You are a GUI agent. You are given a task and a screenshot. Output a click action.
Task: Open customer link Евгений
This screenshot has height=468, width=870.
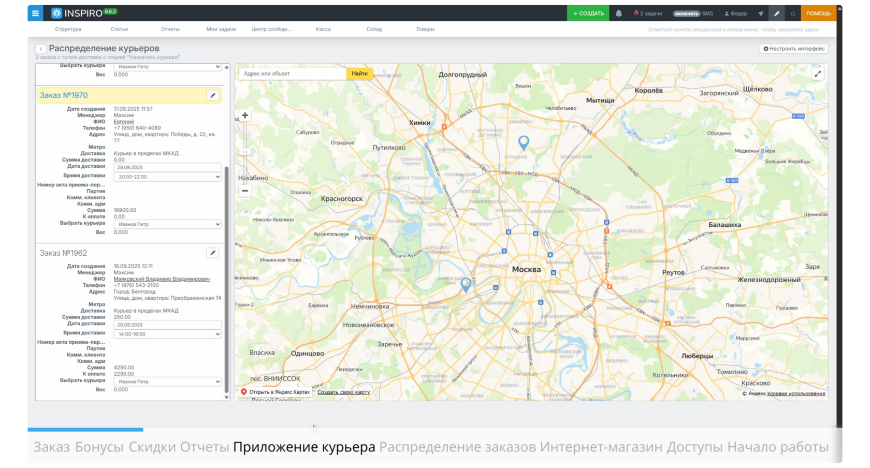point(124,122)
